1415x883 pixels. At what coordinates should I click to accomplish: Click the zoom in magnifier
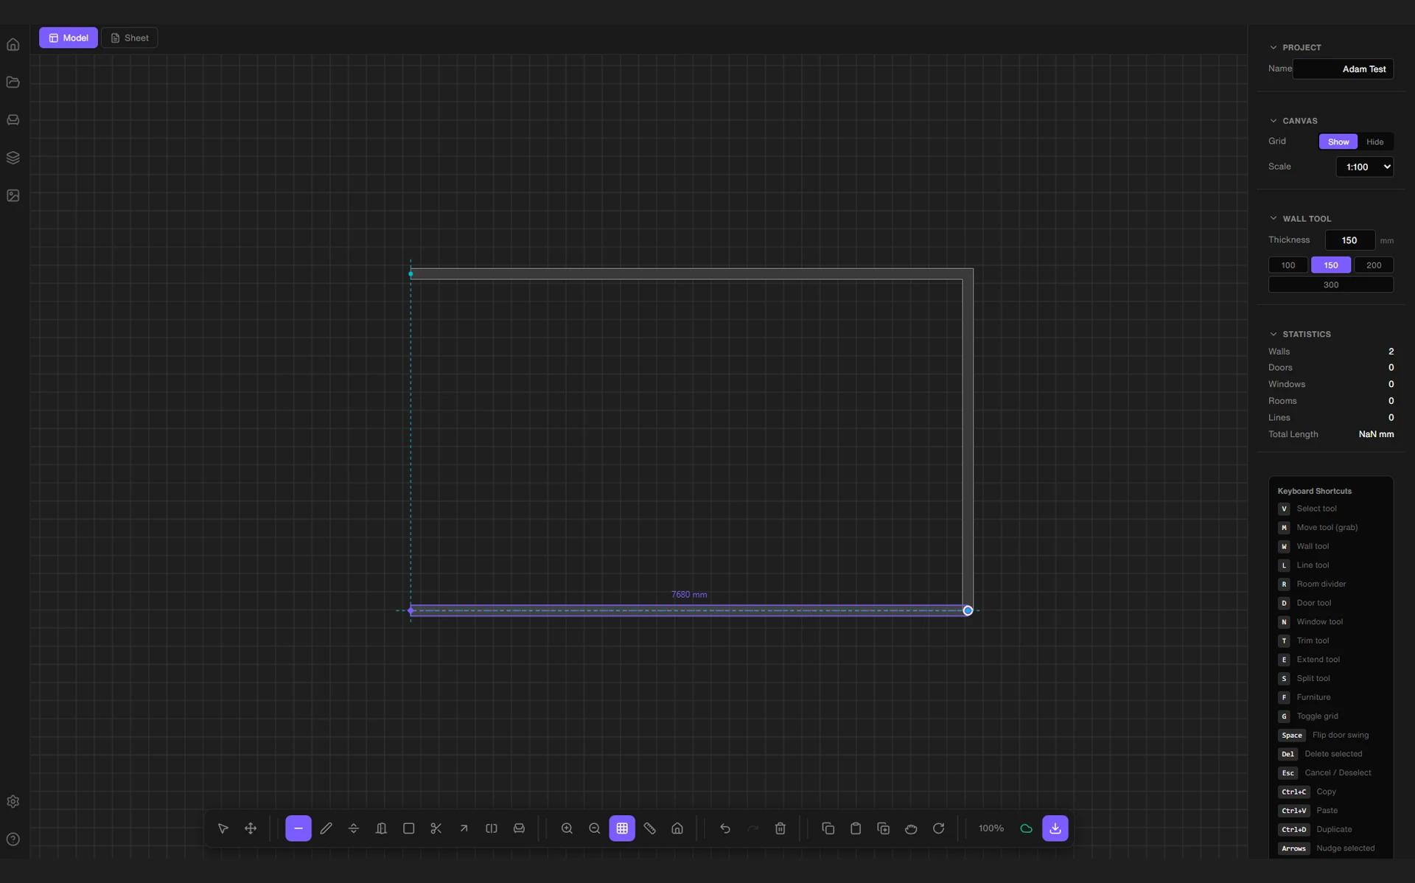pos(567,828)
